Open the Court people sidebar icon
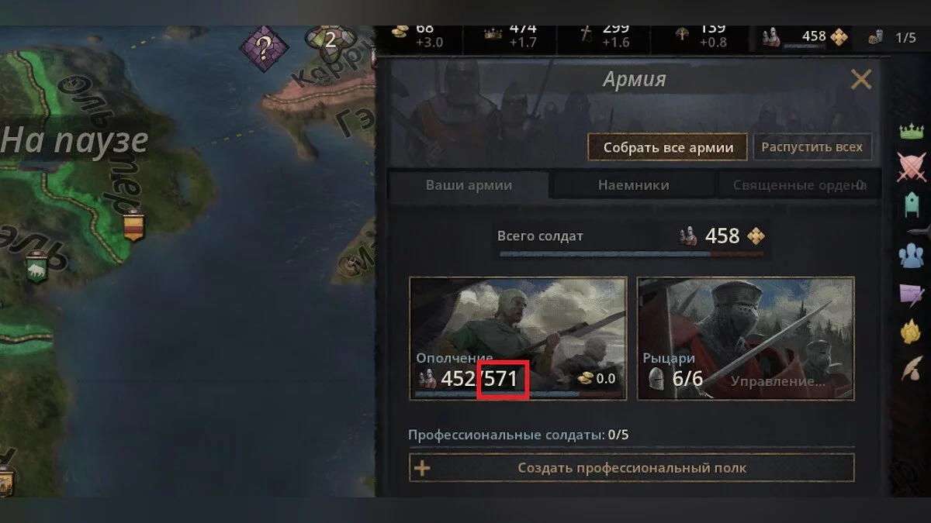This screenshot has height=523, width=931. pos(912,255)
